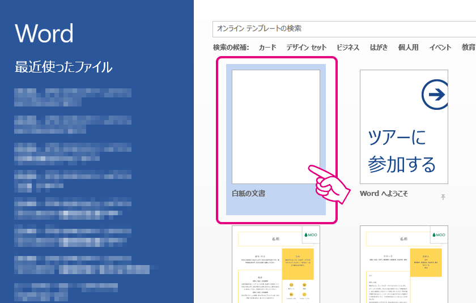Click the arrow icon on tour template
The width and height of the screenshot is (476, 303).
(435, 95)
